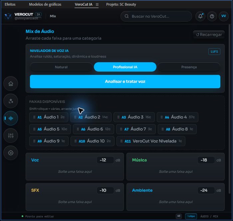Click the magnifier icon in search
This screenshot has height=221, width=233.
pyautogui.click(x=126, y=16)
